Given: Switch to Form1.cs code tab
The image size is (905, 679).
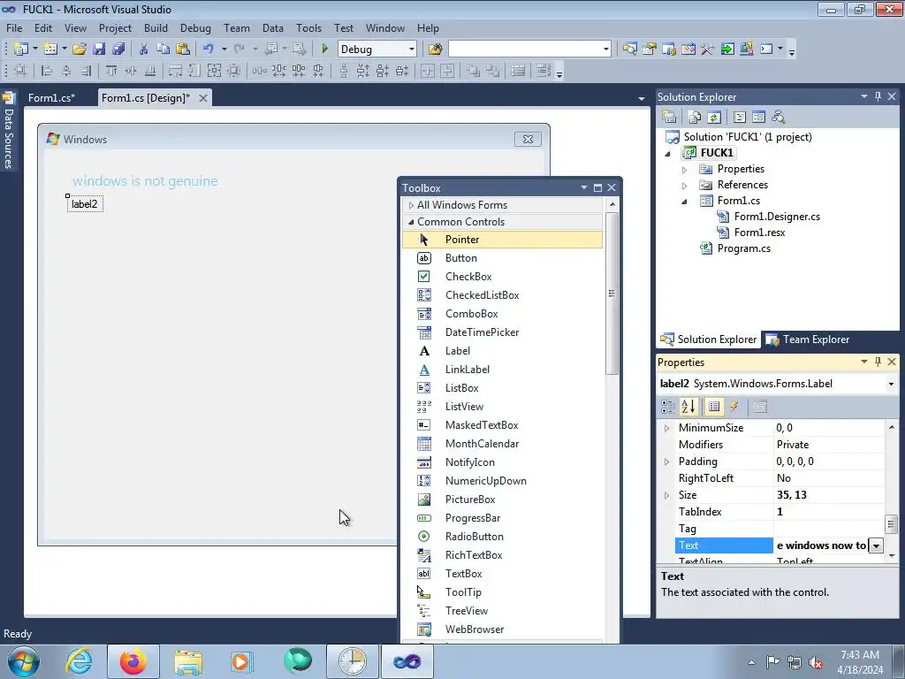Looking at the screenshot, I should (x=51, y=97).
